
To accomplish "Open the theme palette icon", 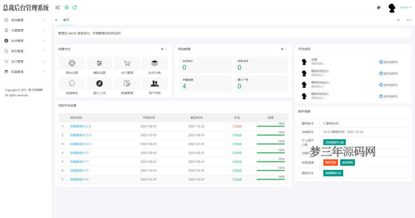I will point(379,7).
